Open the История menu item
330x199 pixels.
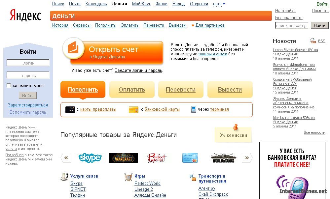point(60,25)
